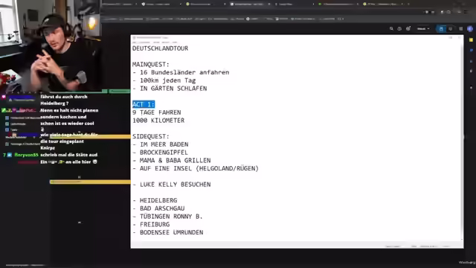Click the highlighted ACT 1: text
The width and height of the screenshot is (476, 268).
coord(144,104)
